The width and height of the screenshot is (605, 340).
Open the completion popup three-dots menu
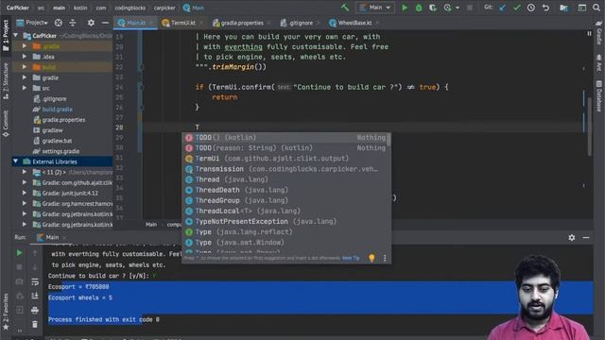385,258
